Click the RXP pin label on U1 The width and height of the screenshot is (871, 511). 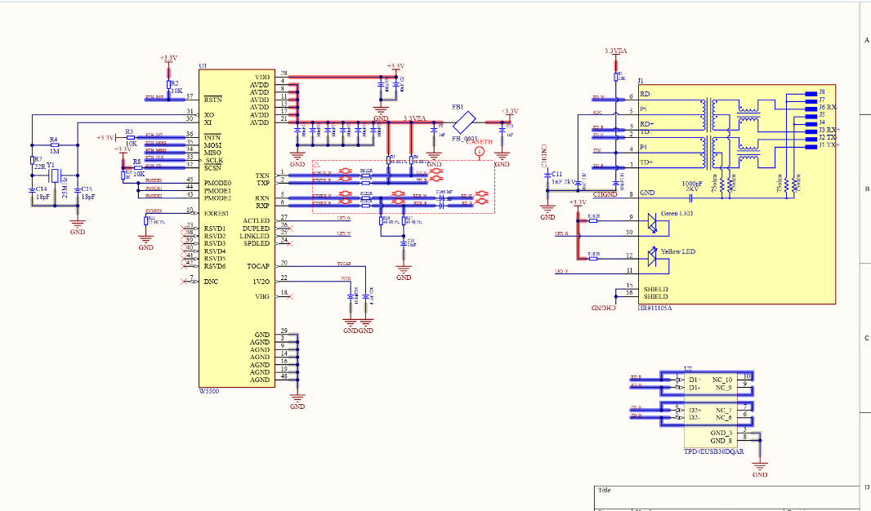[x=263, y=206]
